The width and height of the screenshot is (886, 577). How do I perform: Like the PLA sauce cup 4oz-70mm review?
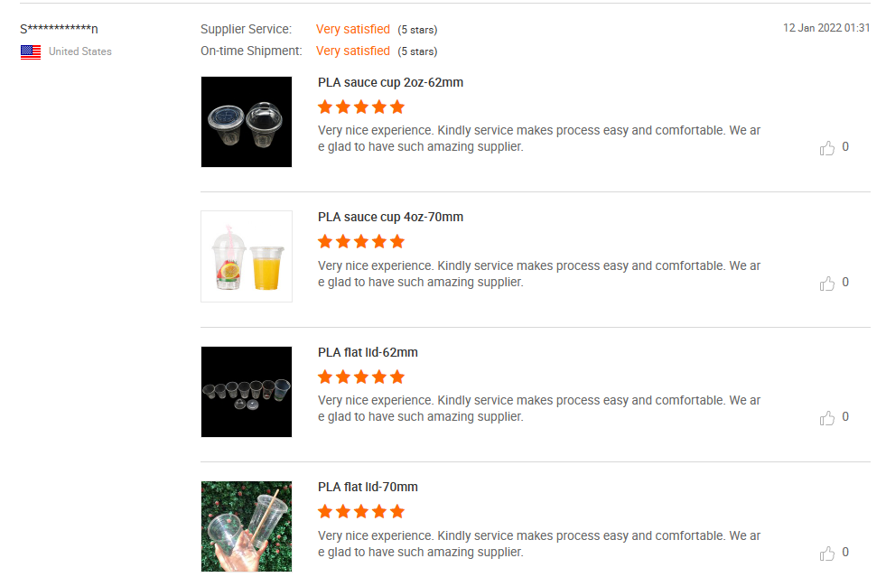827,284
